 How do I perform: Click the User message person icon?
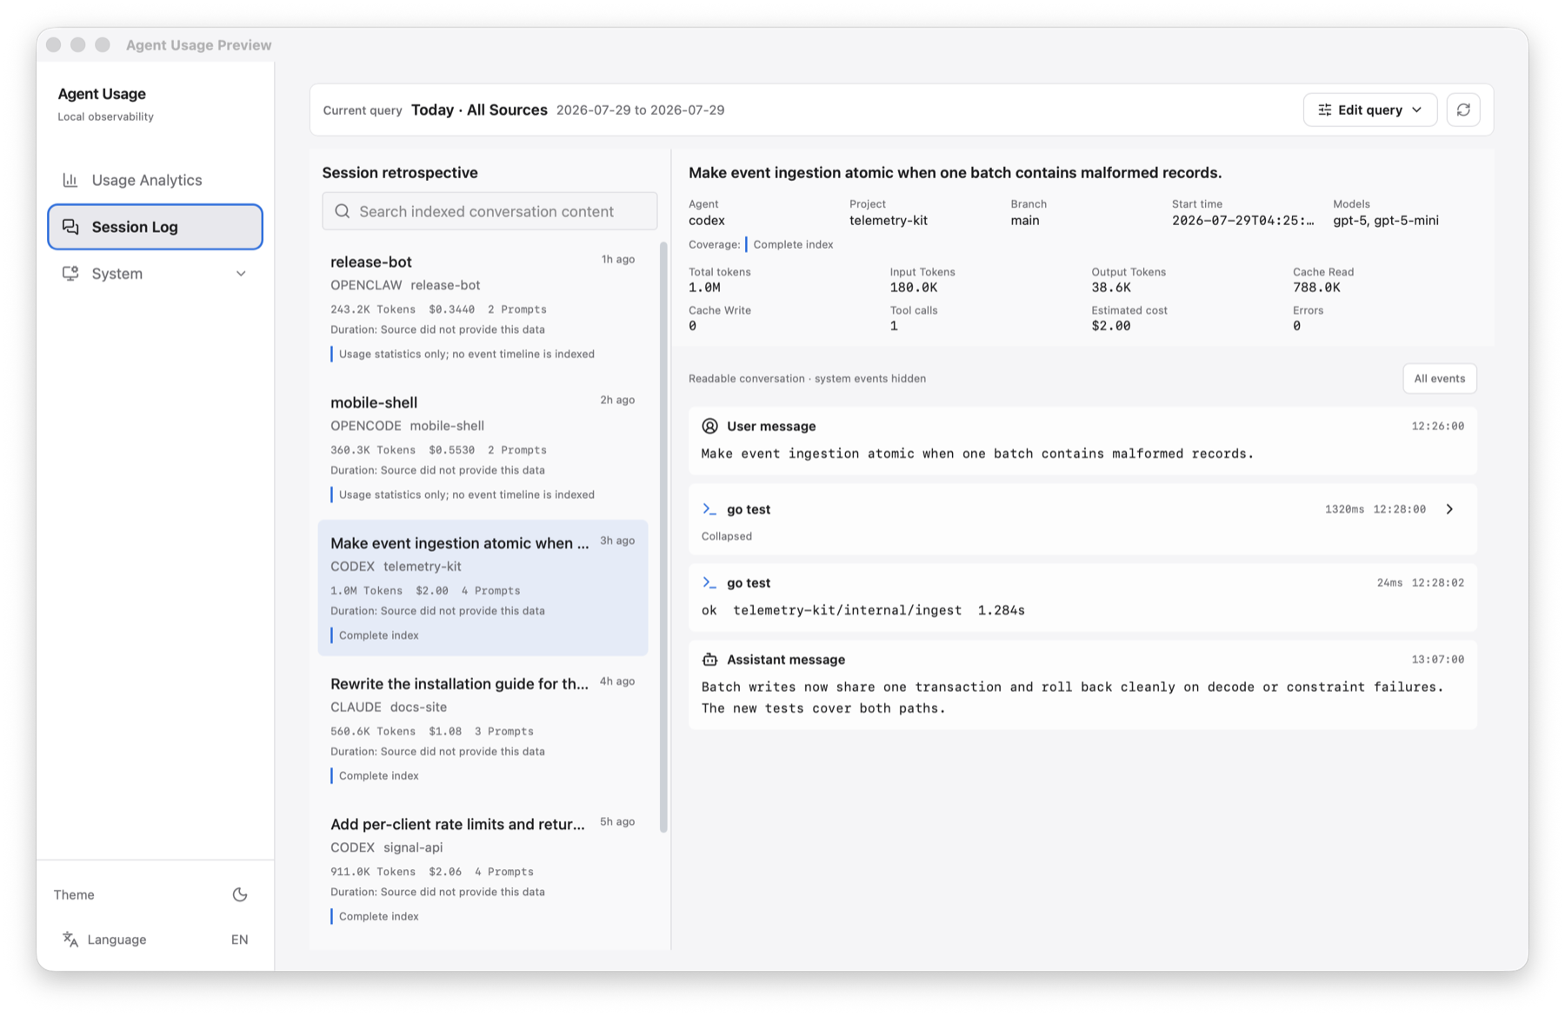(x=709, y=426)
